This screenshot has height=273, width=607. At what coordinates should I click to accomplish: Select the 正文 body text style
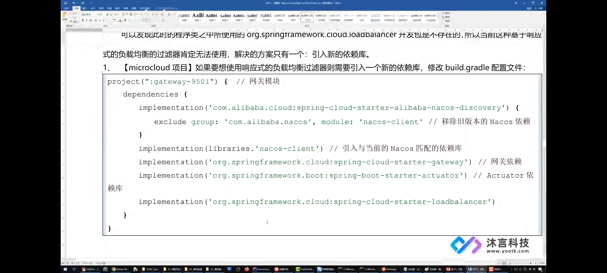tap(307, 17)
